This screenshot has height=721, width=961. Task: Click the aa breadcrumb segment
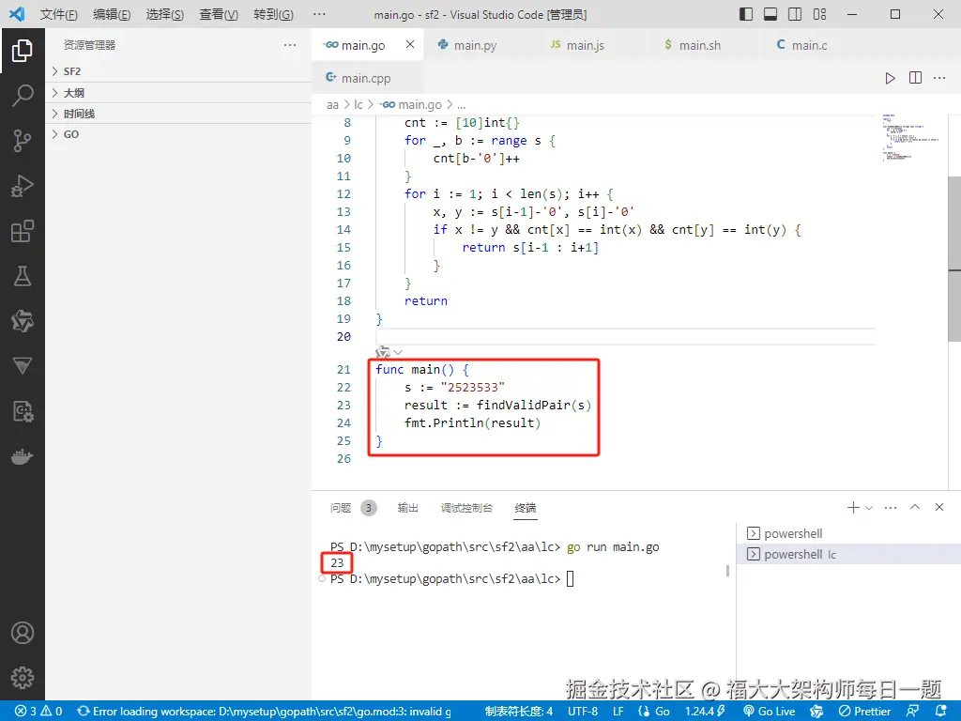pyautogui.click(x=332, y=105)
